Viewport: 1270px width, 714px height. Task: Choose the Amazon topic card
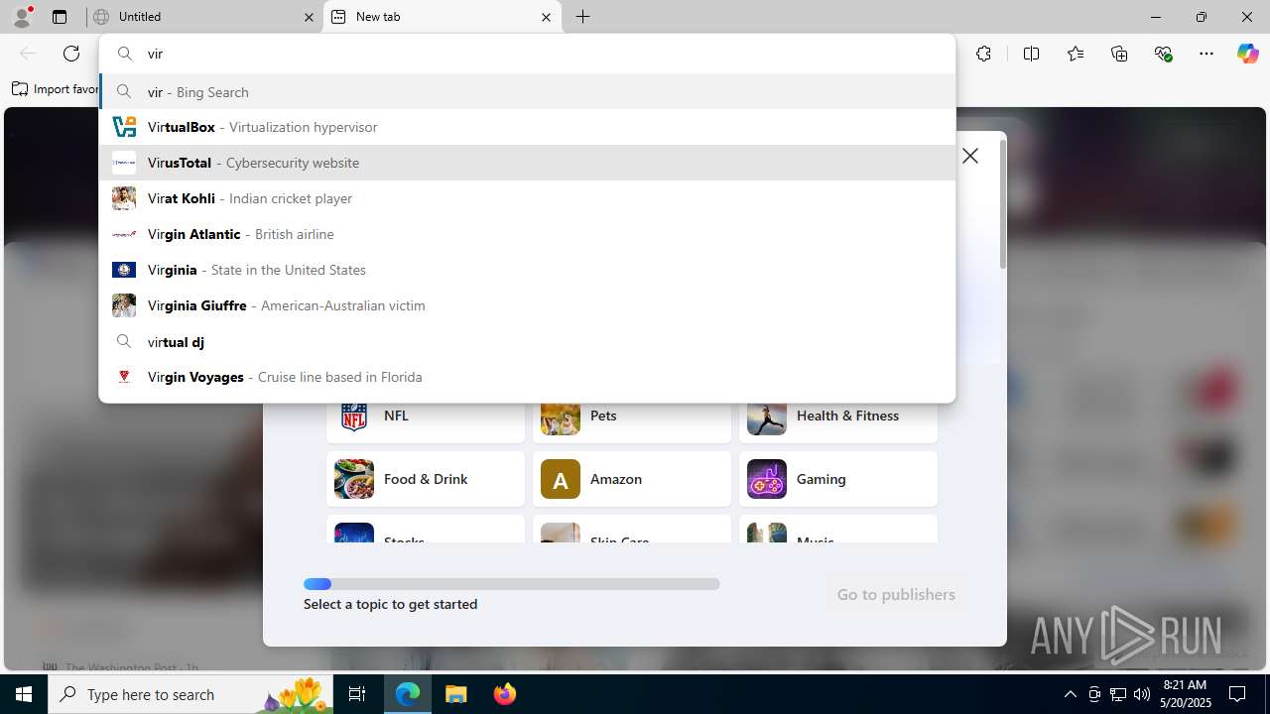point(632,479)
